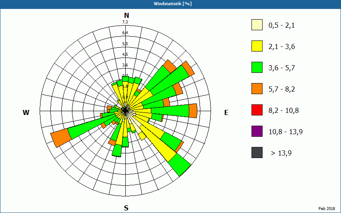Click the legend label 3,6 - 5,7

tap(282, 68)
